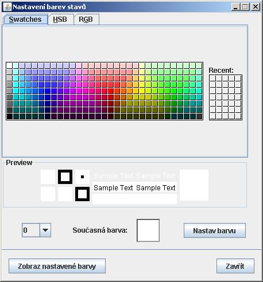Minimize the Nastavení barev stavů window
263x282 pixels.
point(236,7)
